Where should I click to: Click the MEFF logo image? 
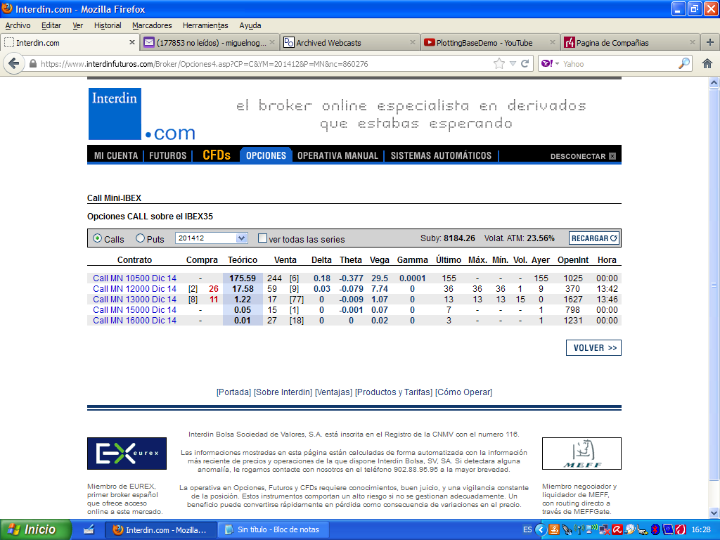pos(581,454)
